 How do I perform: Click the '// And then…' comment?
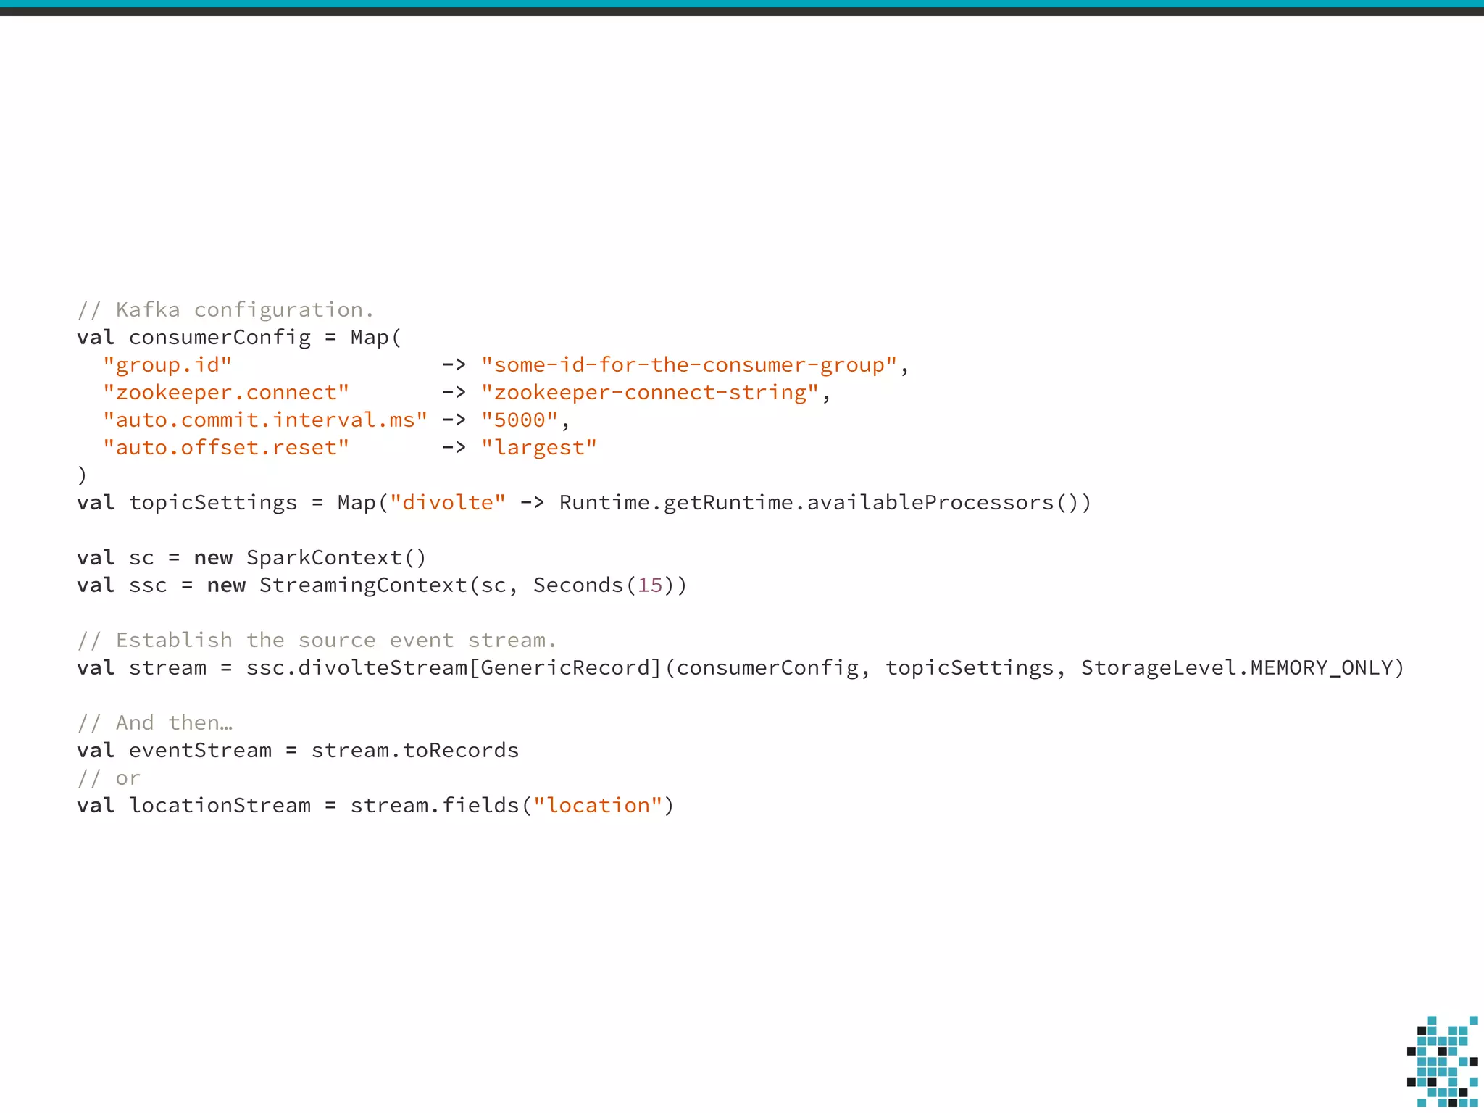tap(155, 723)
